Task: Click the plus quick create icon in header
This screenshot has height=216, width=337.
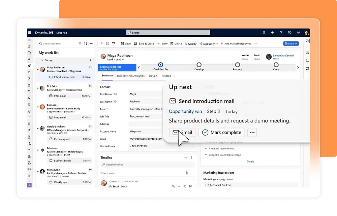Action: 272,33
